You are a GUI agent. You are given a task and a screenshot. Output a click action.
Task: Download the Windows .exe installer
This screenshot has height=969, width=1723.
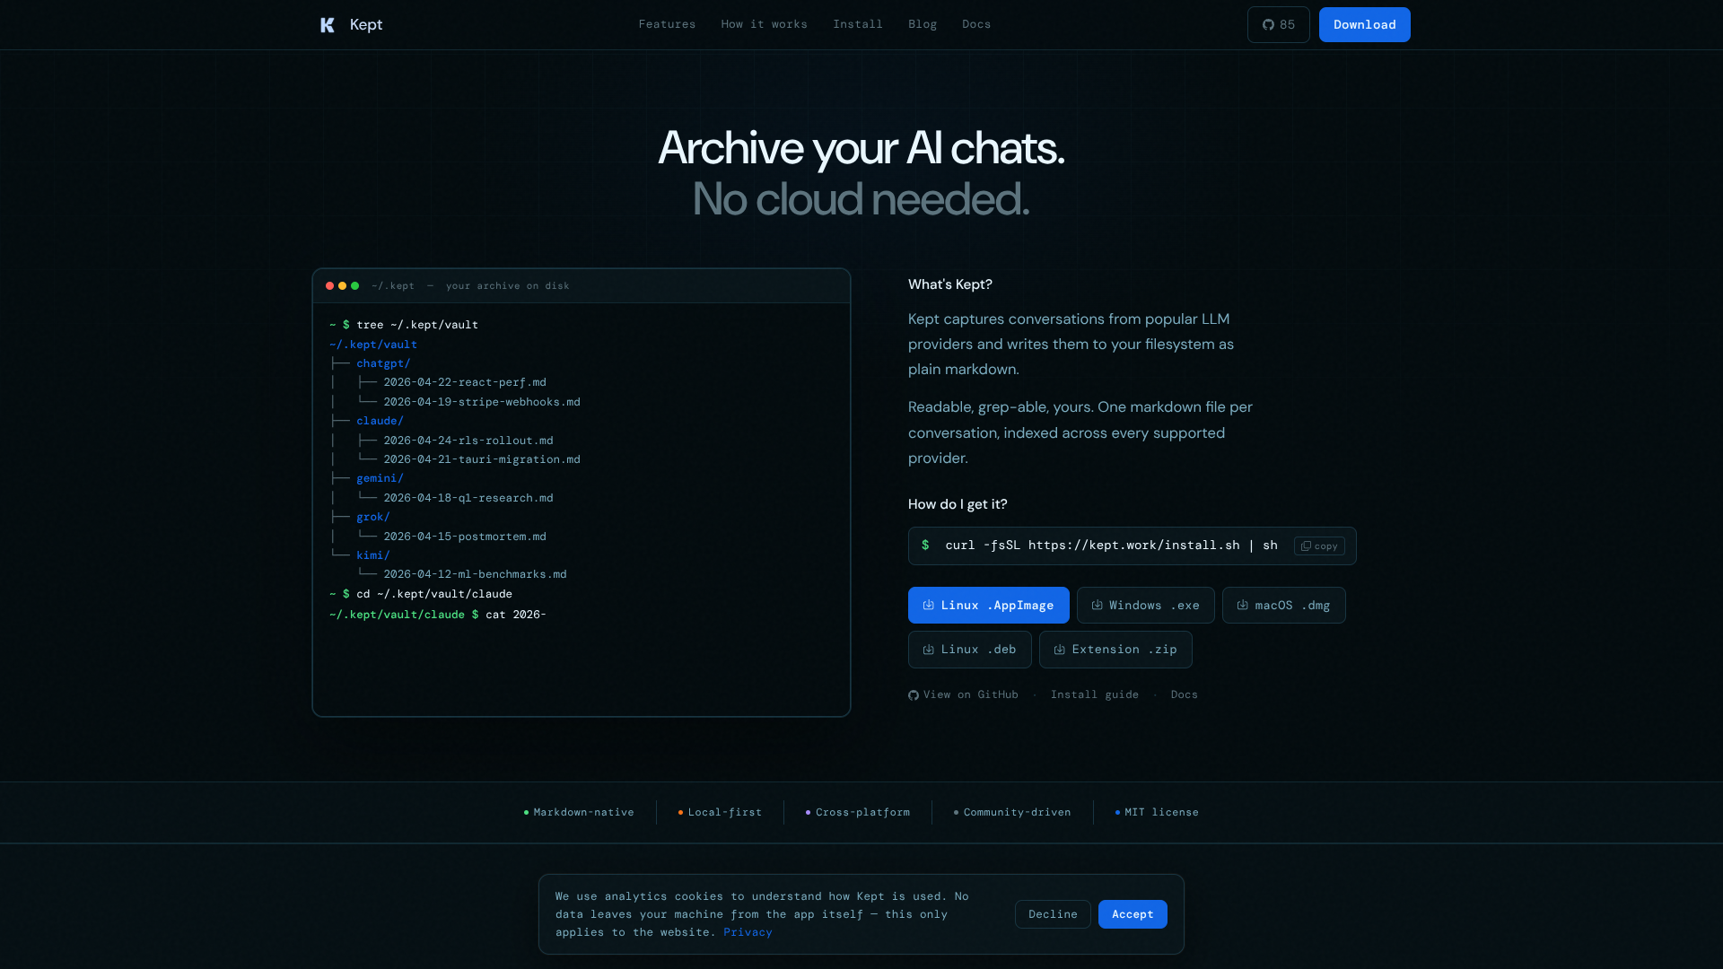[1145, 606]
